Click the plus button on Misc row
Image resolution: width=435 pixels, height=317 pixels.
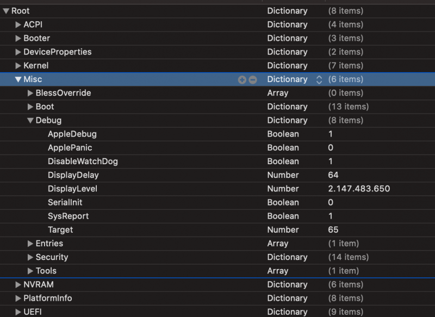click(242, 79)
